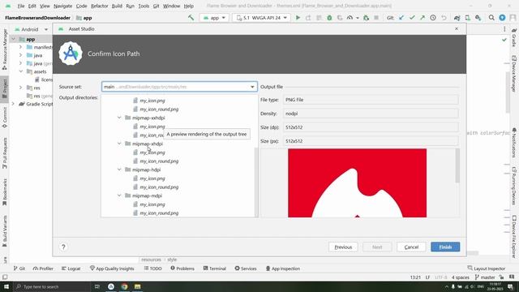Click the output tree vertical scrollbar
Image resolution: width=519 pixels, height=292 pixels.
click(256, 182)
